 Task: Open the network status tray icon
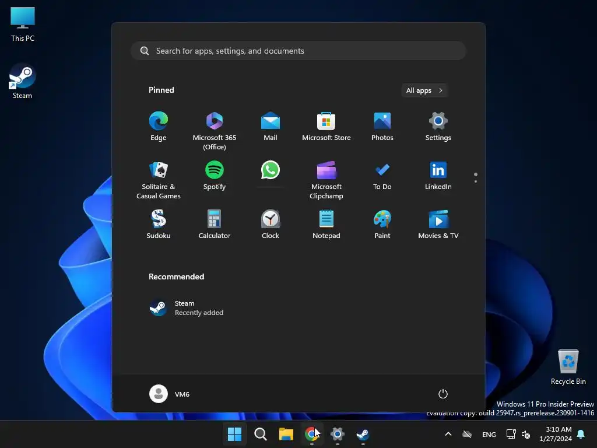[x=511, y=434]
